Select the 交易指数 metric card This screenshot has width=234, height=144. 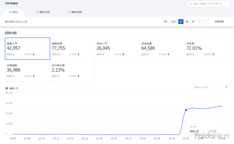[x=28, y=70]
